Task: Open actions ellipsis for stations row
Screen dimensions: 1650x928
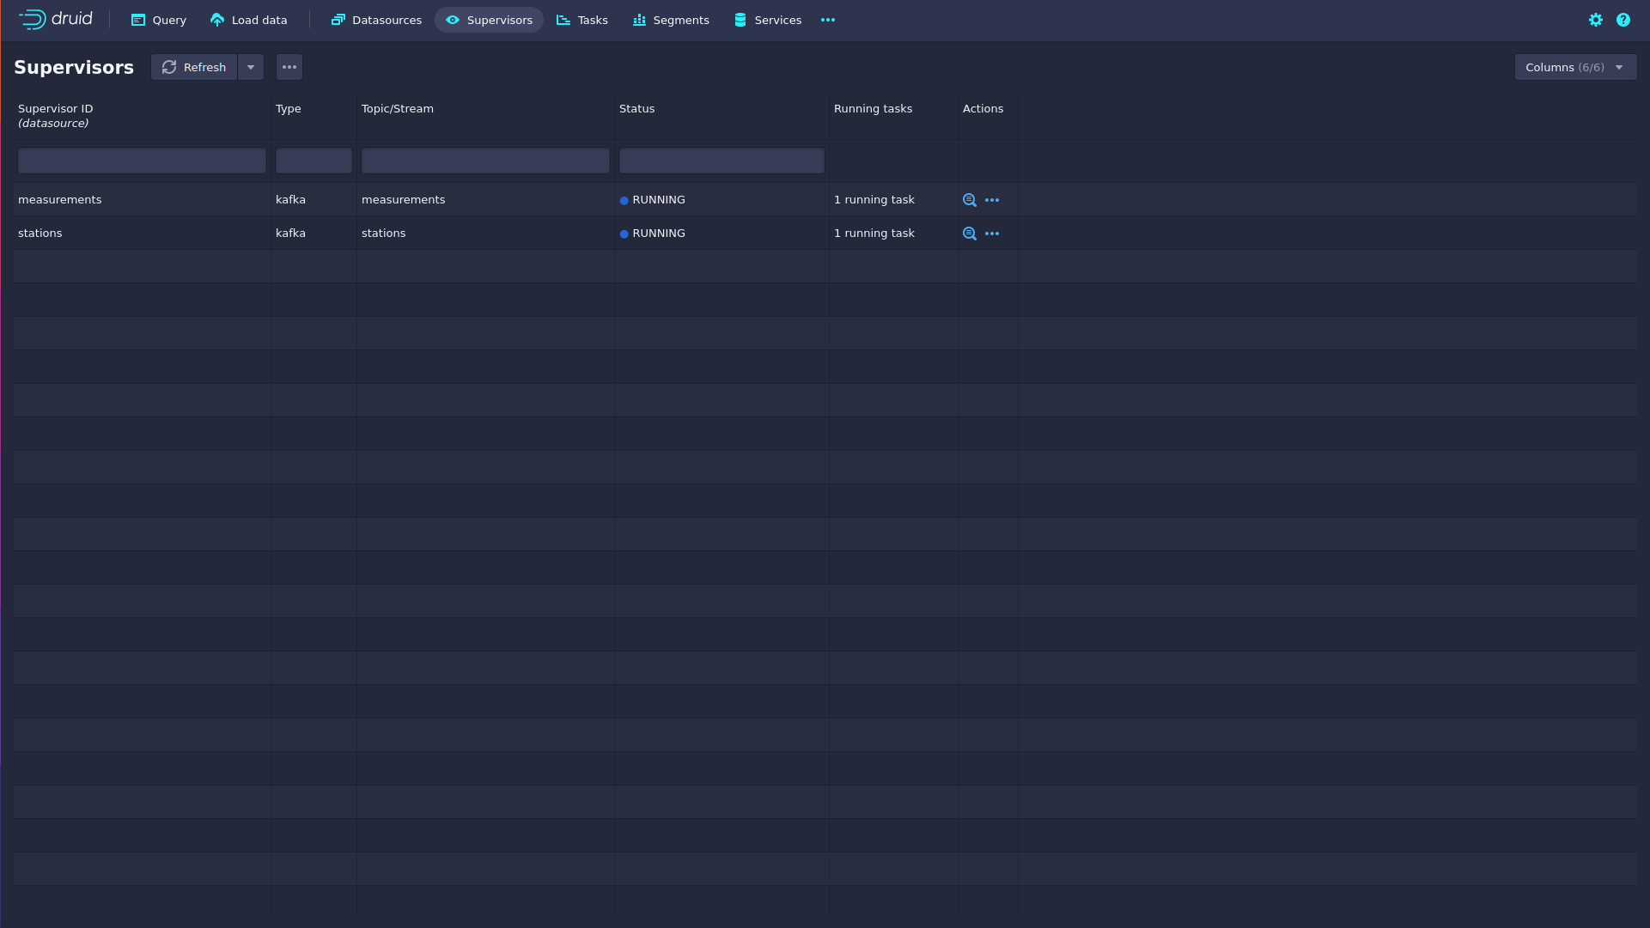Action: 992,234
